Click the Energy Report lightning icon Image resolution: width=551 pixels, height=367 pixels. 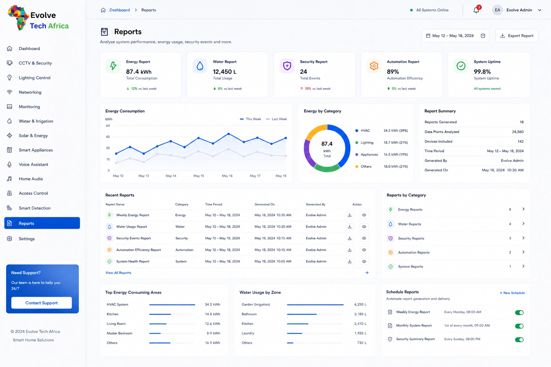[x=113, y=66]
